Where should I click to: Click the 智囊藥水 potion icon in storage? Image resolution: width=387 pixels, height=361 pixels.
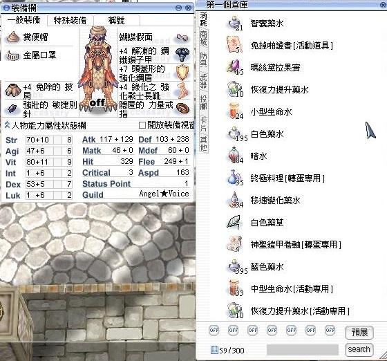tap(234, 24)
